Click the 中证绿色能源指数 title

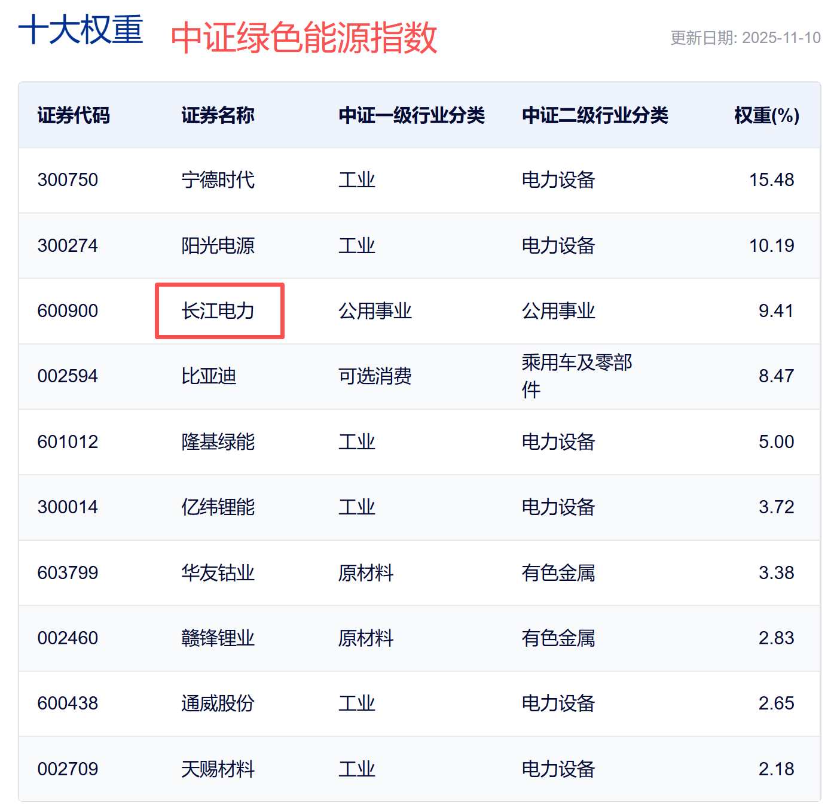pyautogui.click(x=304, y=38)
